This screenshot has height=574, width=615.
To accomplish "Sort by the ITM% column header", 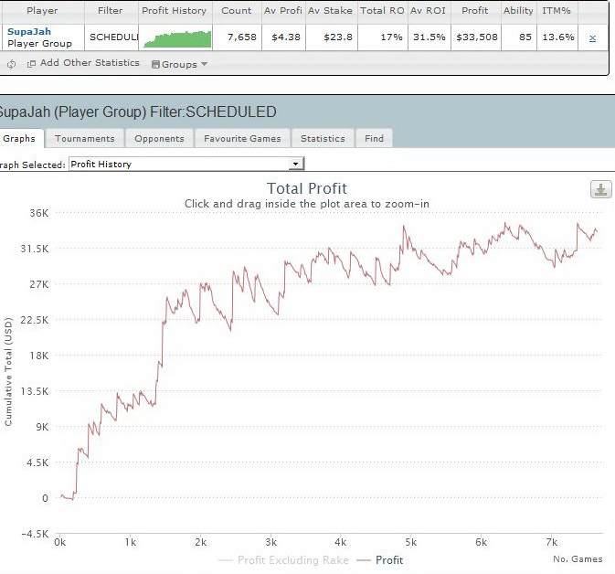I will [x=557, y=11].
